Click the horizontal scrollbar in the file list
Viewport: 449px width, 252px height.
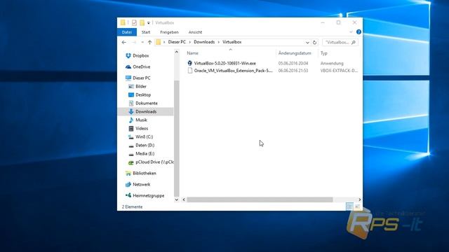pos(260,199)
